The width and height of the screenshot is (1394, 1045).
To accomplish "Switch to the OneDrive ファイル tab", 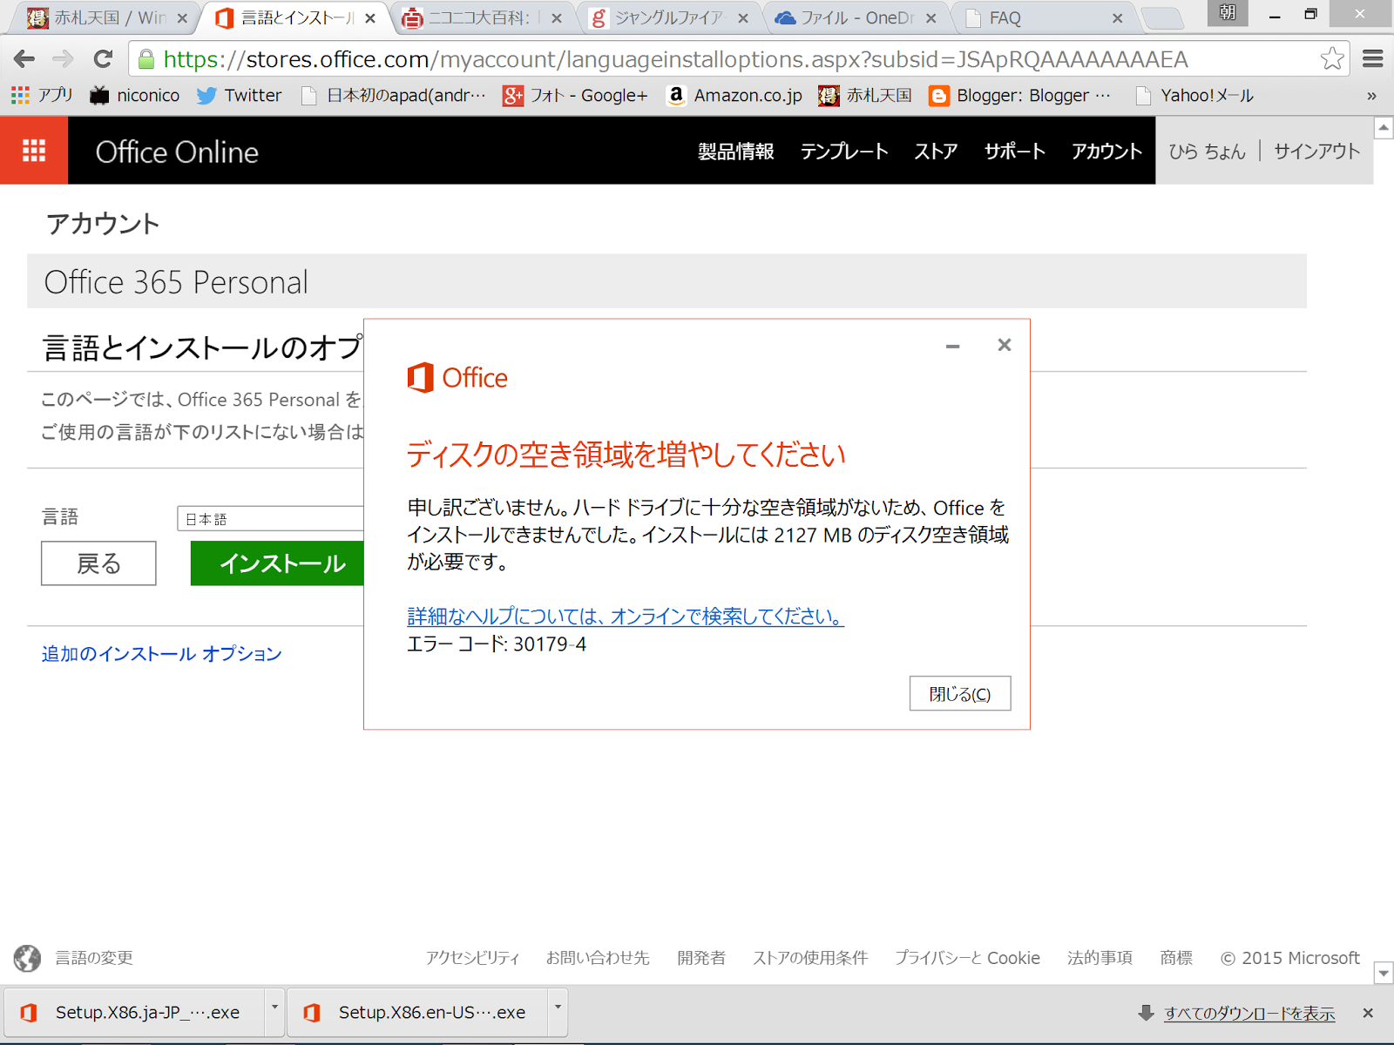I will pos(856,18).
